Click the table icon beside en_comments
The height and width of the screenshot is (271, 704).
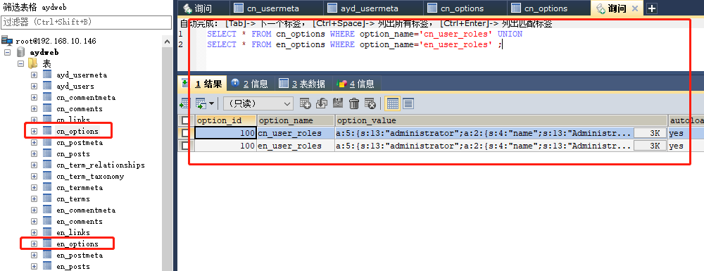click(x=47, y=221)
